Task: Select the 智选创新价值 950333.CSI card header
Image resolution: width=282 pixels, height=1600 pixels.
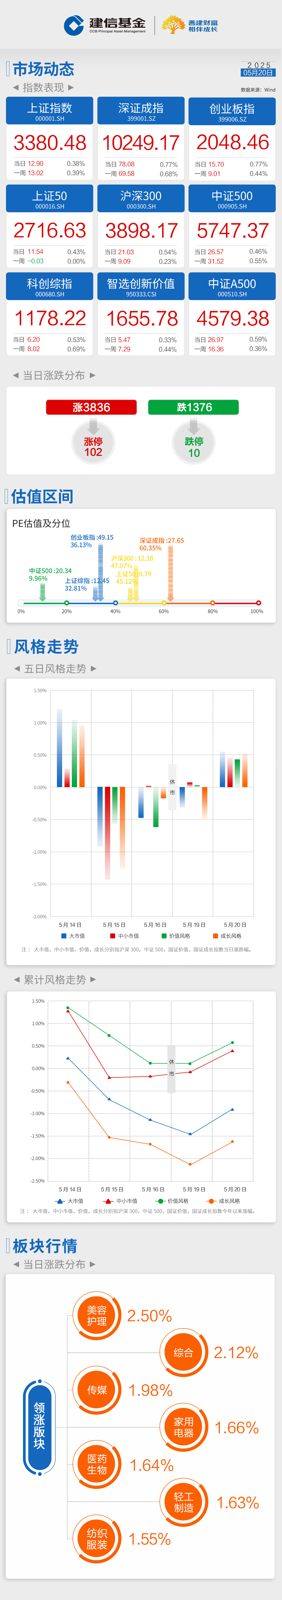Action: point(141,286)
